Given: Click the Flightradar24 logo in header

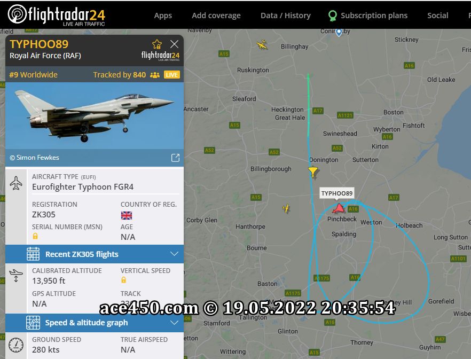Looking at the screenshot, I should point(57,14).
